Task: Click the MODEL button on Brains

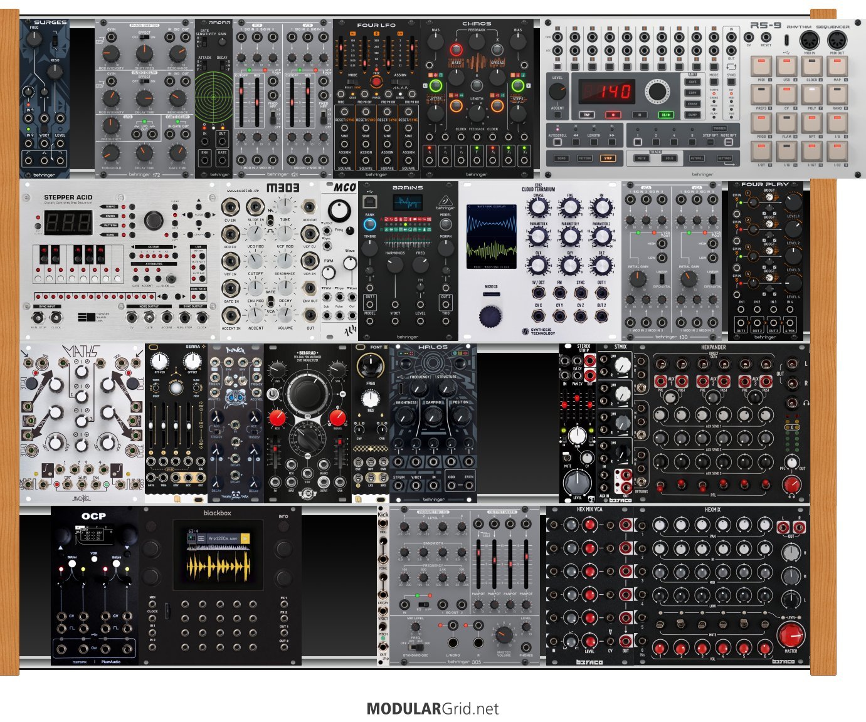Action: 445,224
